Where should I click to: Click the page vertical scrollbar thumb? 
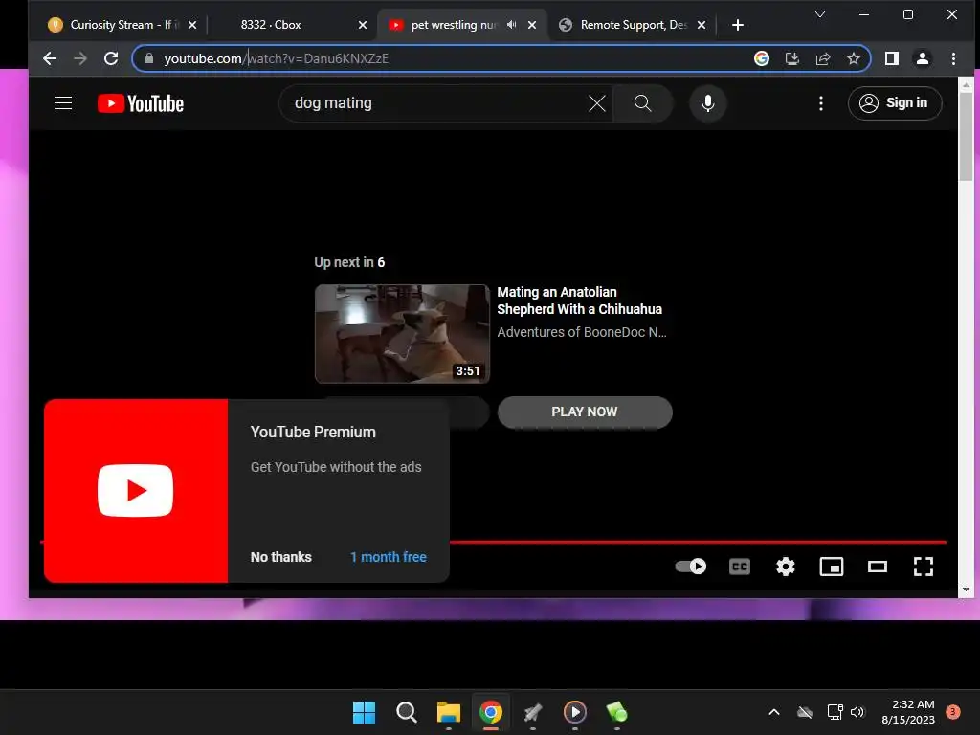967,136
